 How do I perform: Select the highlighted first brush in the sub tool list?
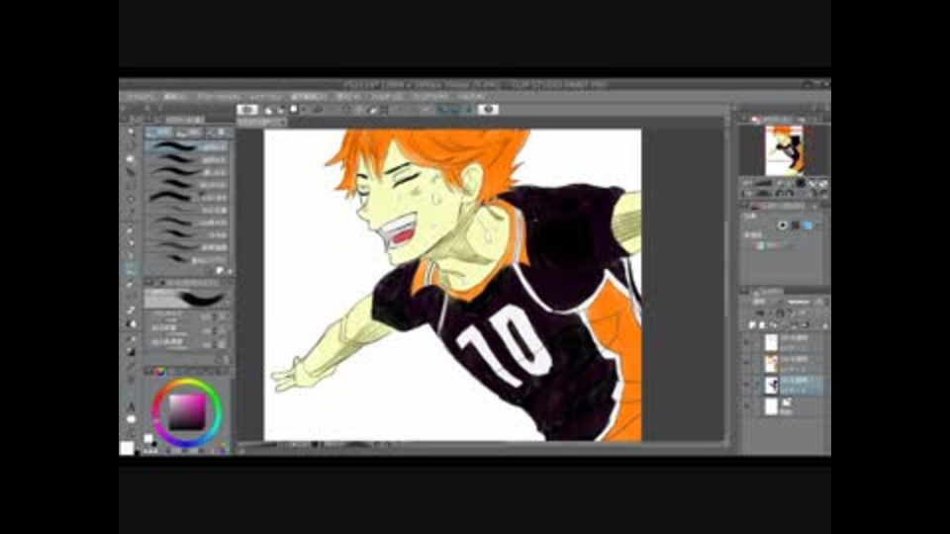pyautogui.click(x=187, y=147)
